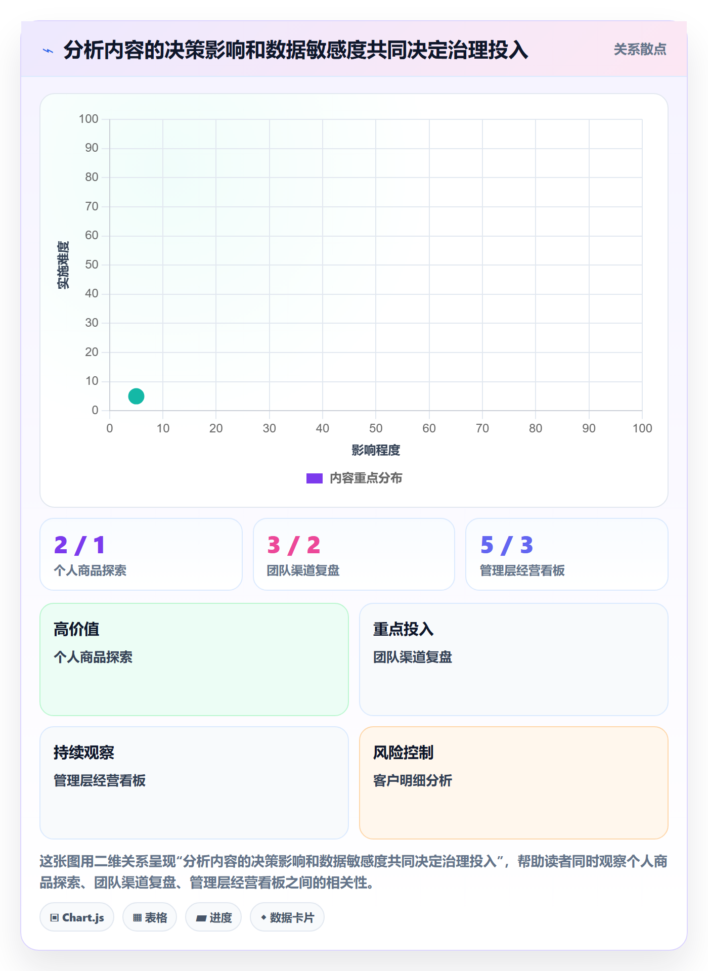Open the 高价值 quadrant card
The image size is (708, 971).
click(194, 659)
